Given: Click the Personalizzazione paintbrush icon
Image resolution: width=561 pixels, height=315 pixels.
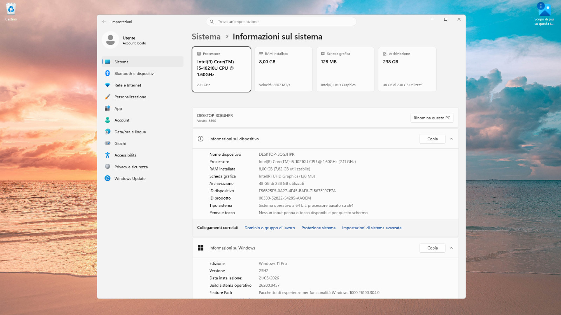Looking at the screenshot, I should (108, 97).
